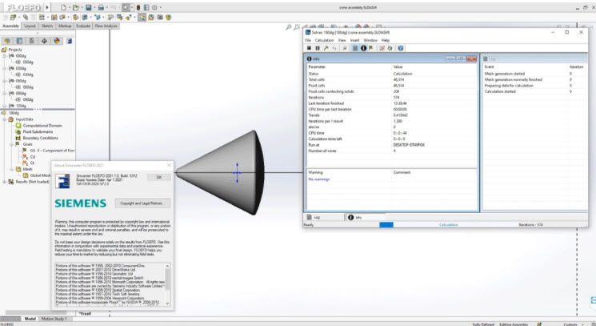Select Boundary Conditions in the tree
The image size is (596, 326).
[x=40, y=138]
